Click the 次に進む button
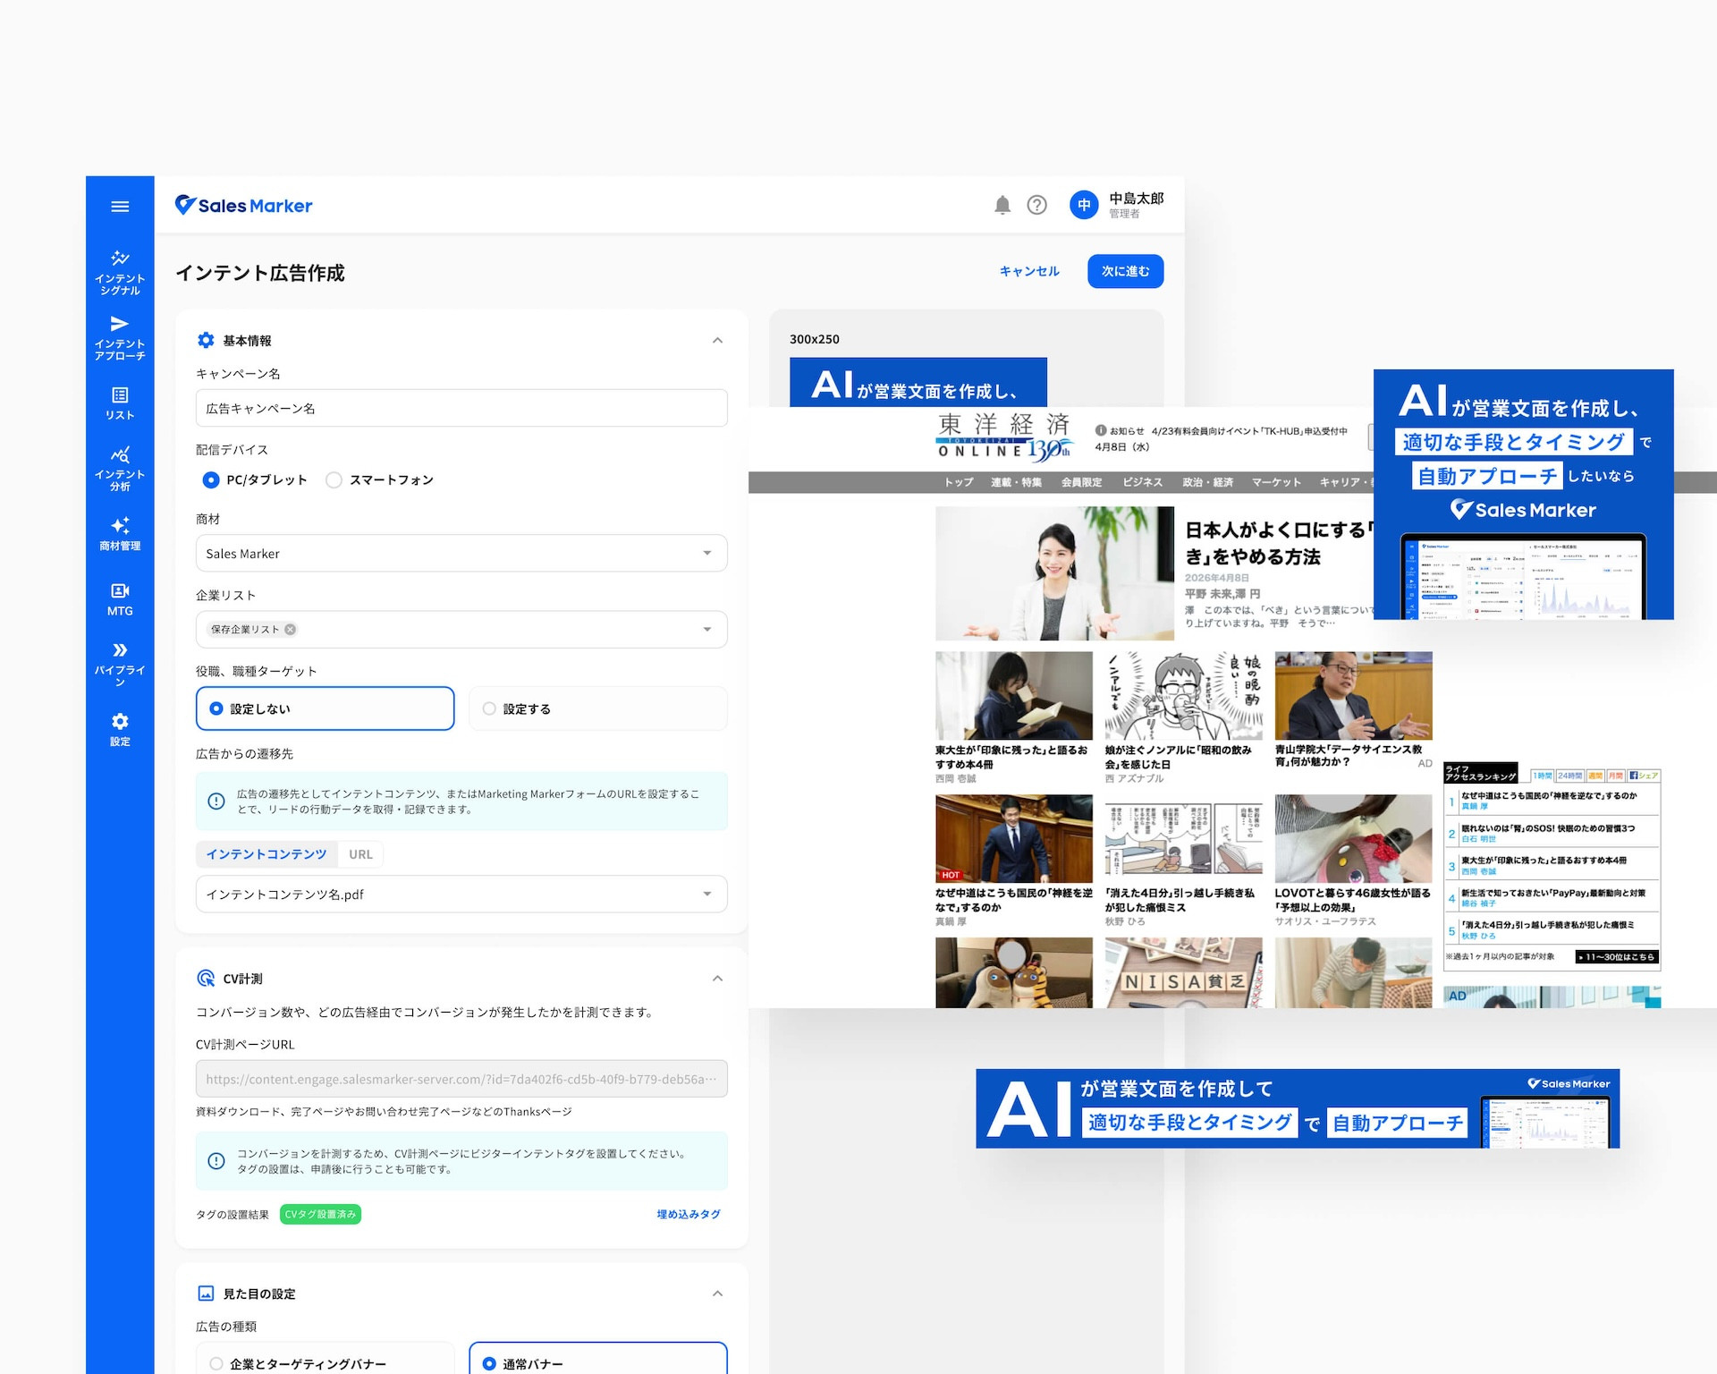 click(x=1125, y=271)
